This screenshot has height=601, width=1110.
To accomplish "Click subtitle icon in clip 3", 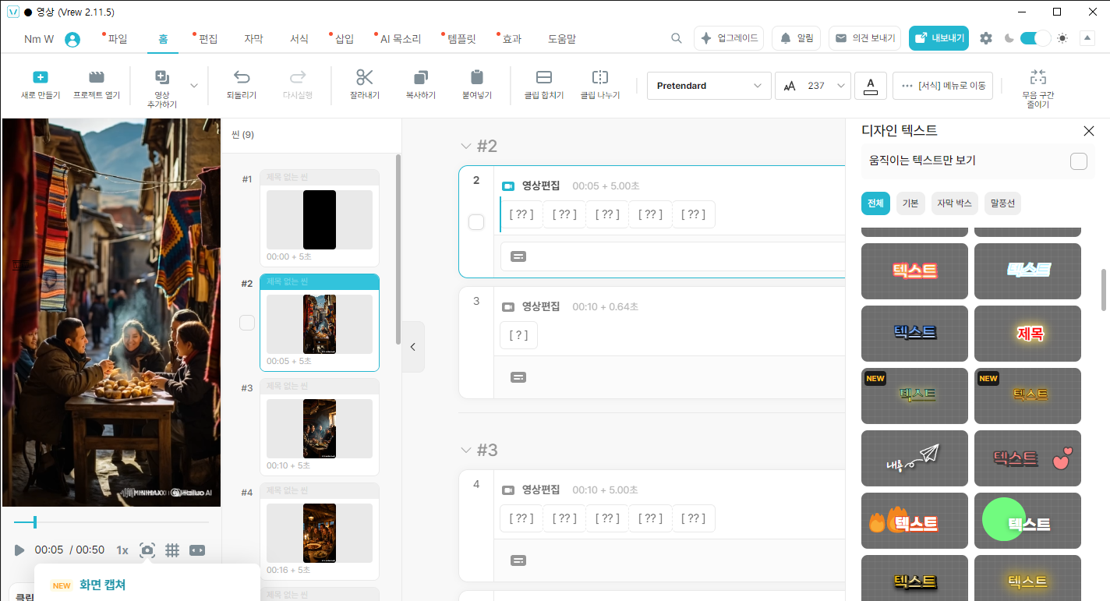I will (518, 377).
